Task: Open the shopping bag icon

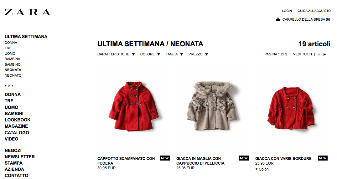Action: click(278, 19)
